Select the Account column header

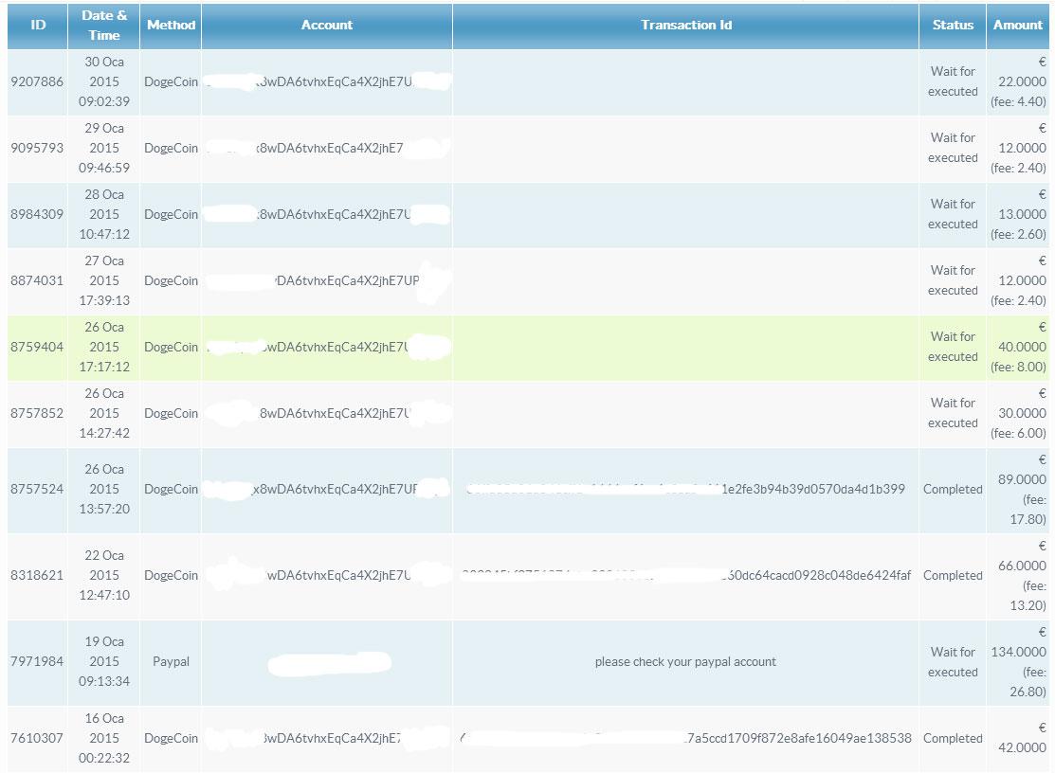pos(327,26)
